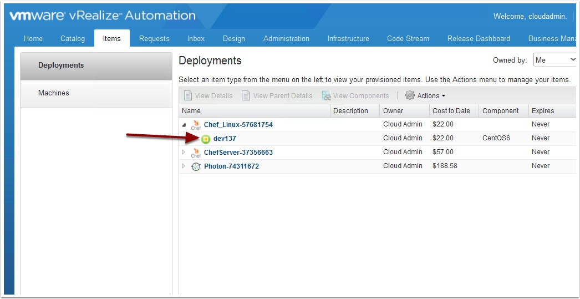Open the Photon-74311672 link
Screen dimensions: 580x299
click(232, 166)
